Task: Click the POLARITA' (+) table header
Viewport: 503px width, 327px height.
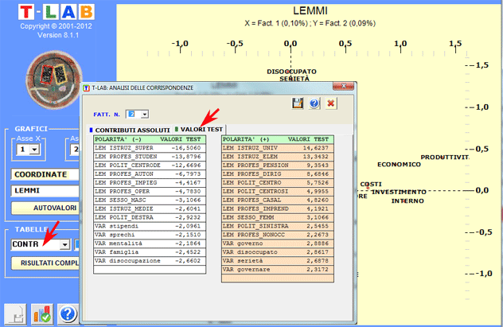Action: [x=278, y=139]
